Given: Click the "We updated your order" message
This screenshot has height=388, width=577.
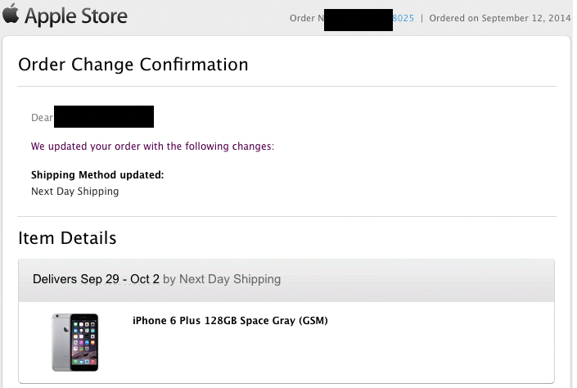Looking at the screenshot, I should [152, 147].
